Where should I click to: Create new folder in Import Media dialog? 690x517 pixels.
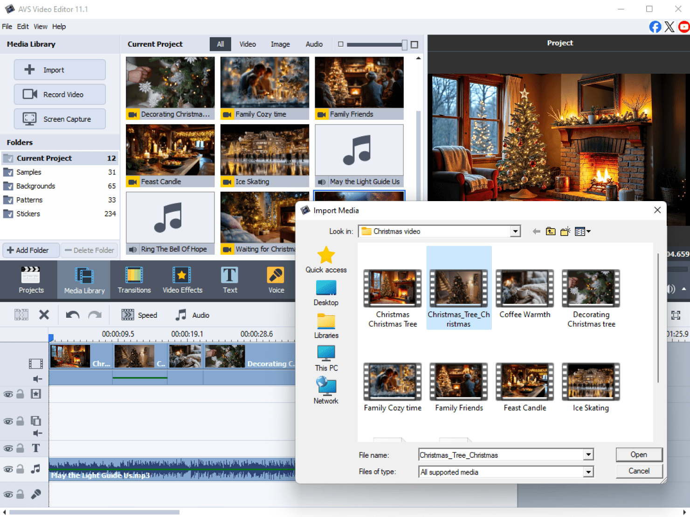tap(565, 231)
